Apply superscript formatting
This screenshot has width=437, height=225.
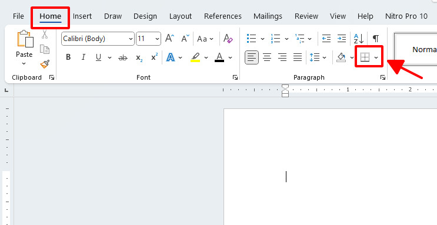pos(155,57)
